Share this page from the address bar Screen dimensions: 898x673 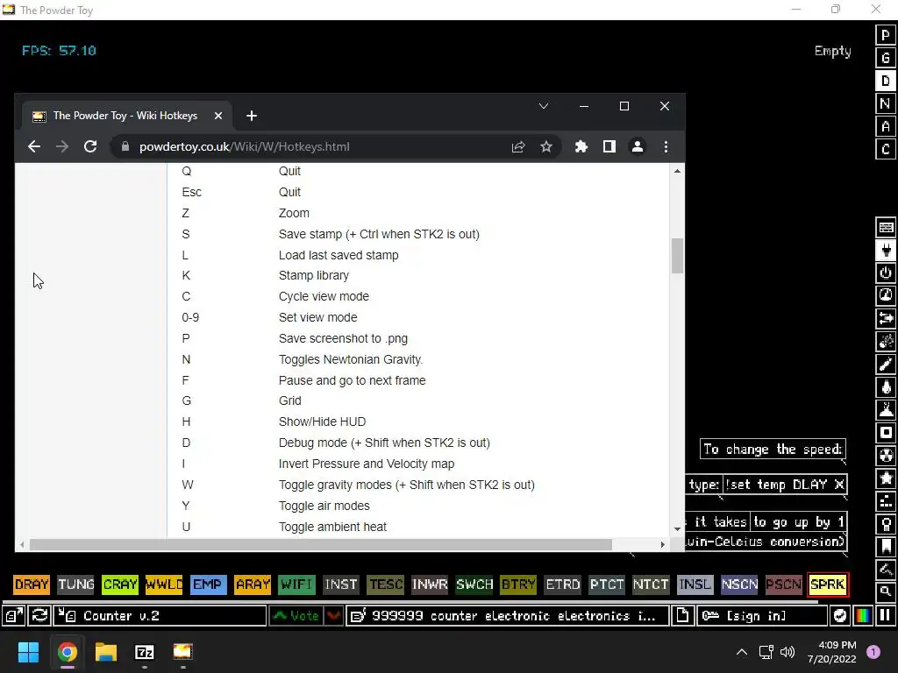coord(518,146)
